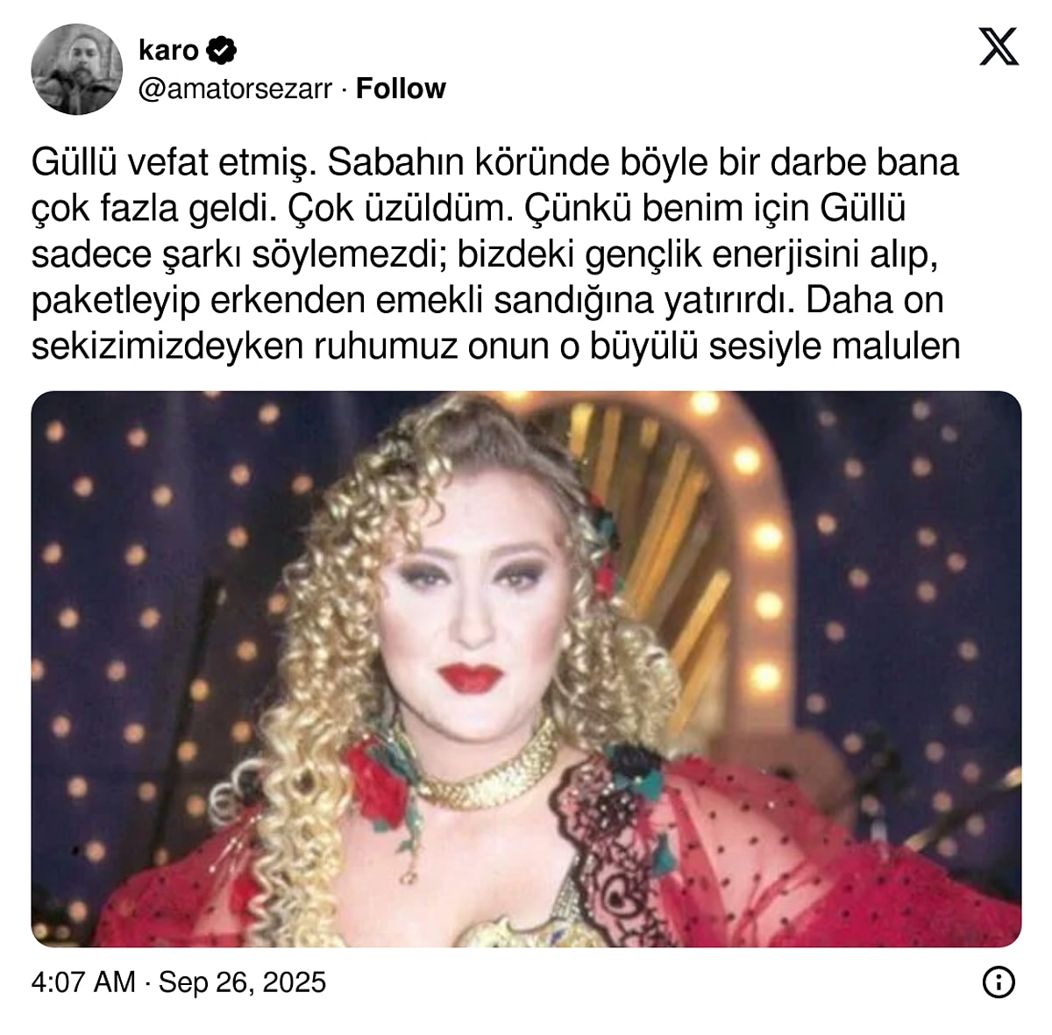Image resolution: width=1052 pixels, height=1035 pixels.
Task: Open karo's profile avatar picture
Action: tap(77, 69)
